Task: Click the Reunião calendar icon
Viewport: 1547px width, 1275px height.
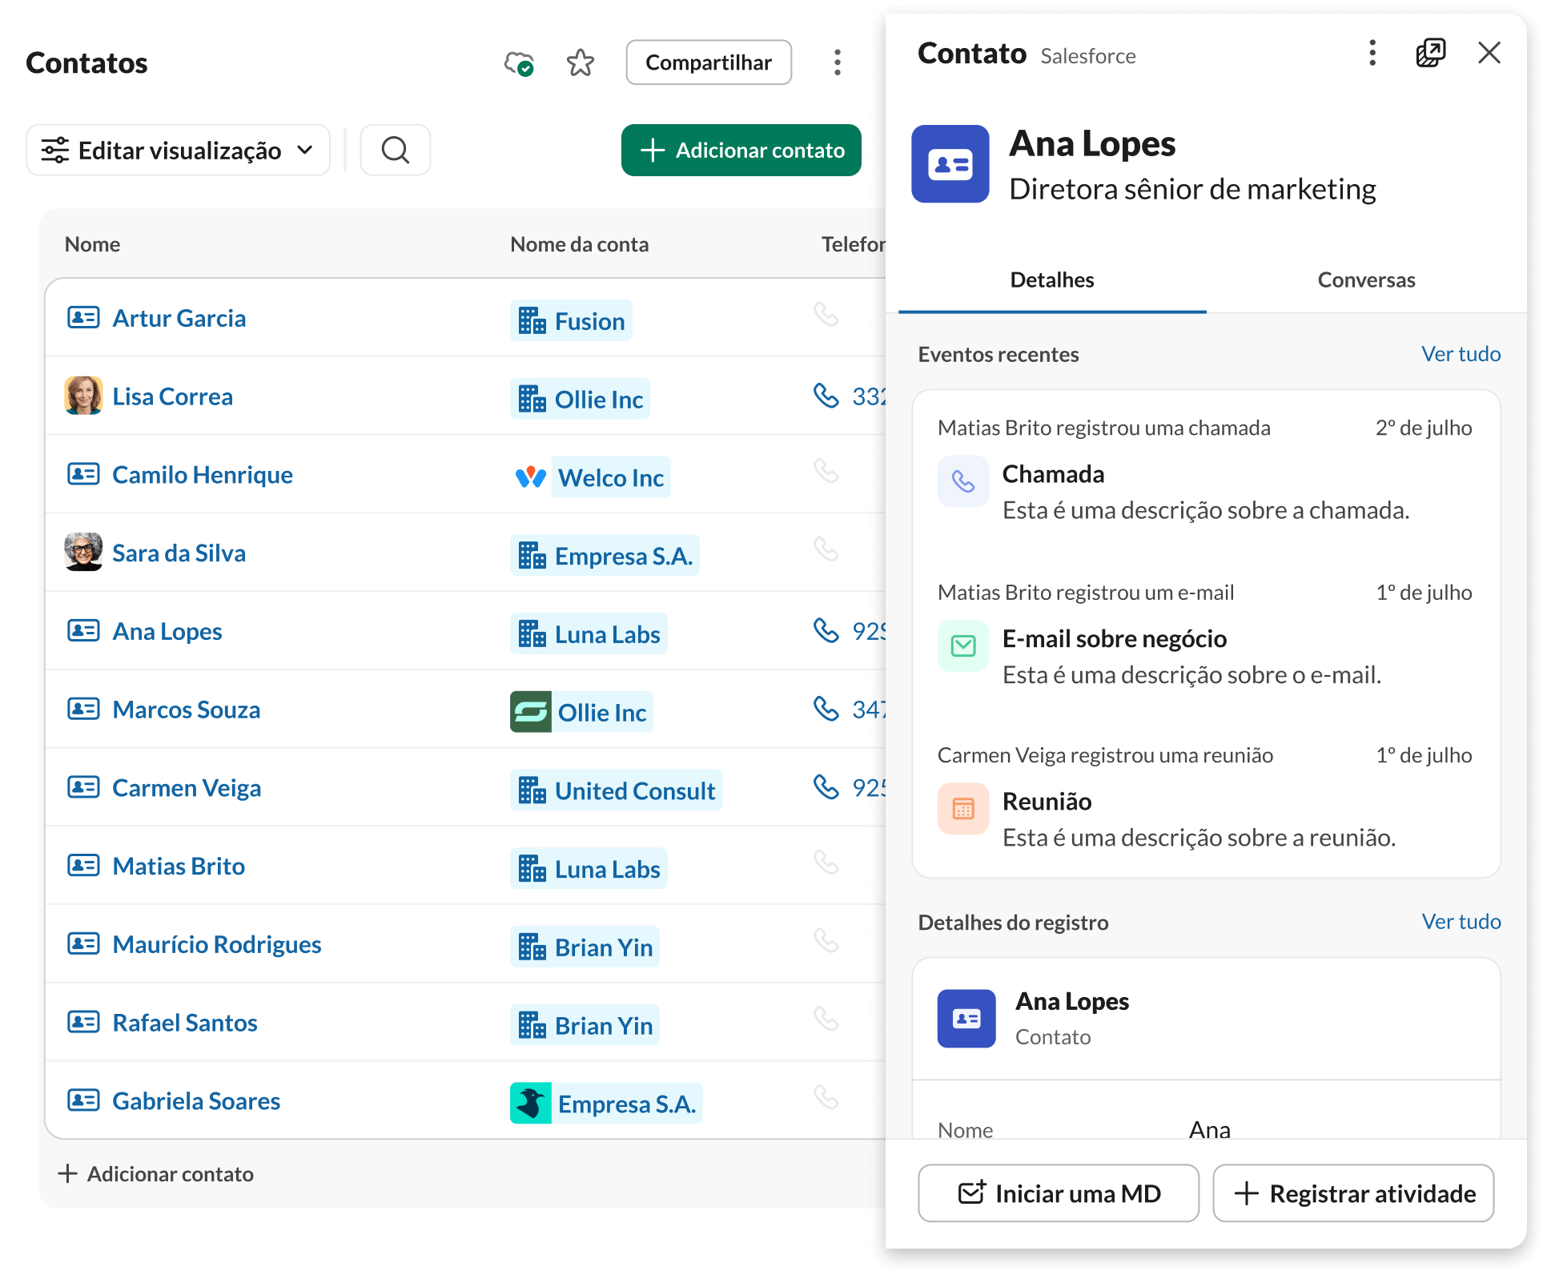Action: (x=963, y=809)
